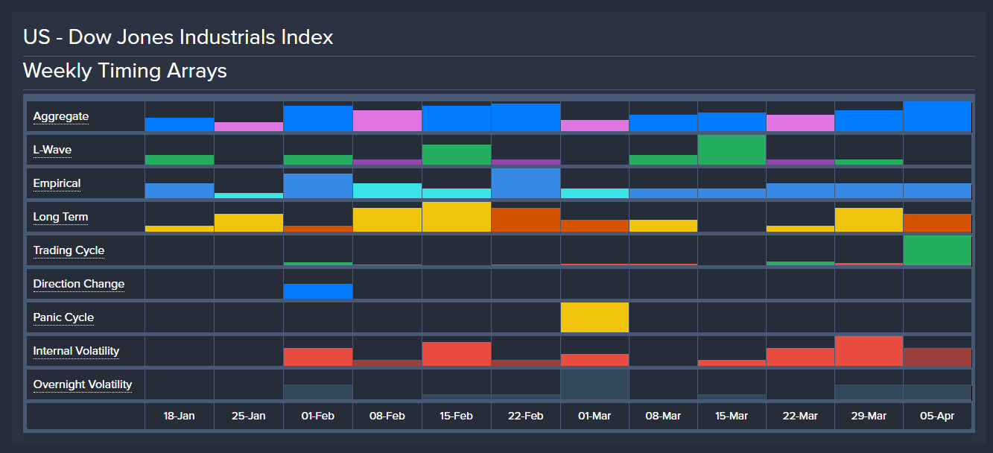Select the blue Direction Change bar for 01-Feb
The image size is (993, 453).
318,291
